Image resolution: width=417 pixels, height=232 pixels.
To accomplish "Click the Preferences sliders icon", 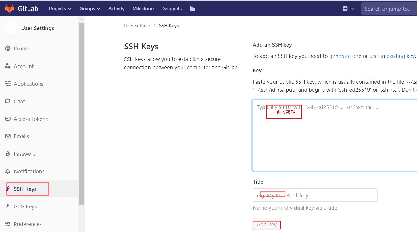I will tap(8, 224).
